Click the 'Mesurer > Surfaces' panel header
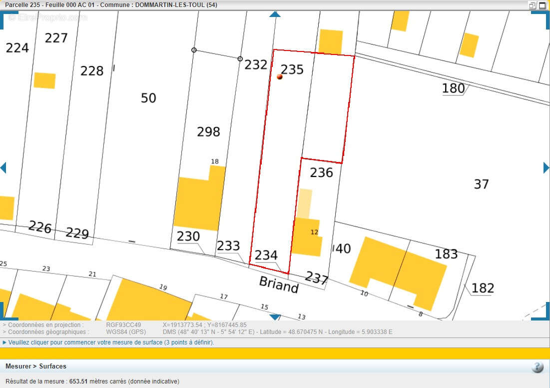Viewport: 550px width, 388px height. pos(36,366)
